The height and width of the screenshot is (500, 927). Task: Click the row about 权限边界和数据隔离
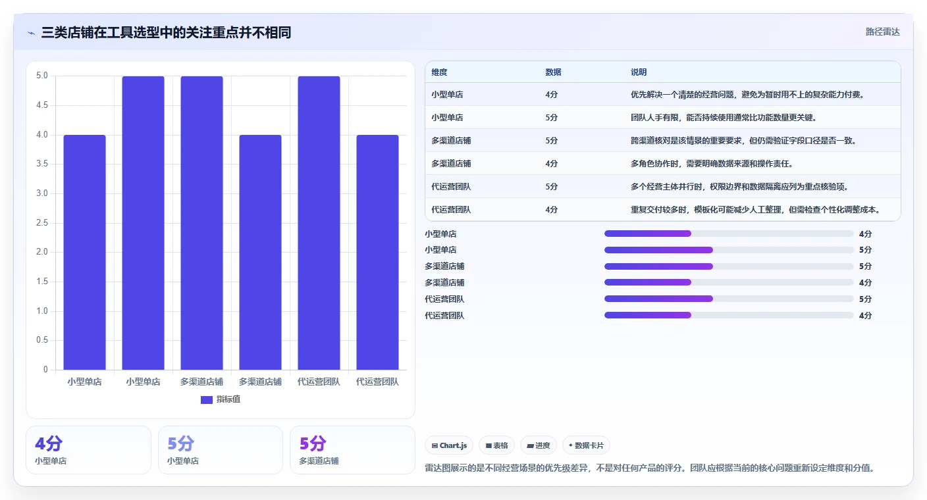tap(663, 187)
